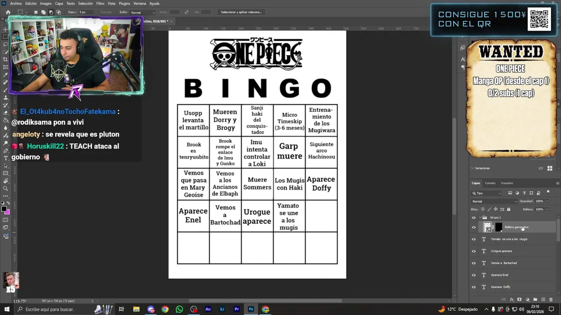Hide the Relleno generativo layer

pyautogui.click(x=473, y=227)
